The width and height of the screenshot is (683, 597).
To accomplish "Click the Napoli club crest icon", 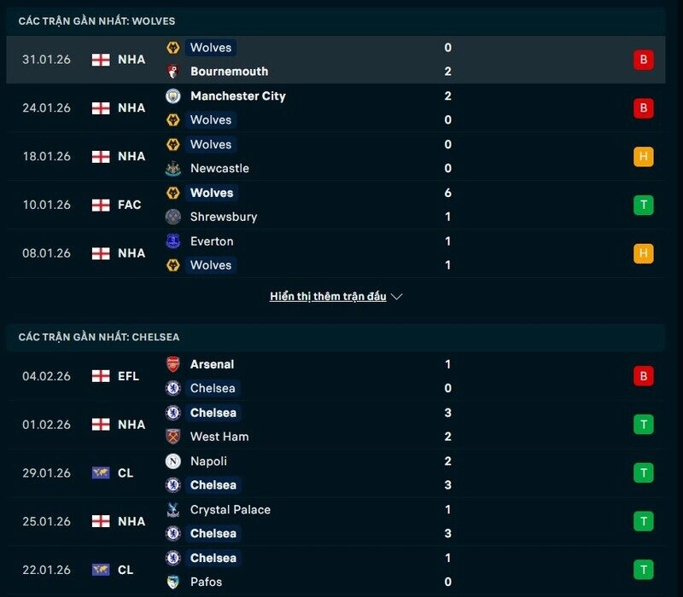I will [x=173, y=461].
